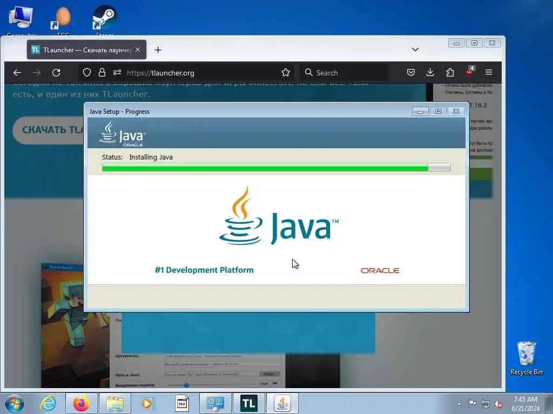The image size is (553, 414).
Task: Bookmark this page with star icon
Action: pos(286,73)
